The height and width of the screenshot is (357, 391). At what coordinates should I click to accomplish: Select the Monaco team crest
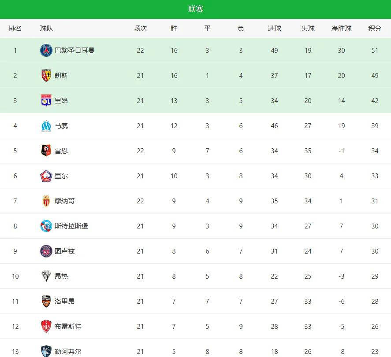coord(46,201)
